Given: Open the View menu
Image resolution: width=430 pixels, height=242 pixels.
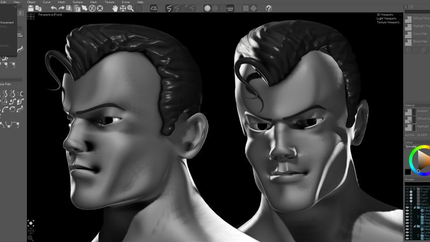Looking at the screenshot, I should [17, 2].
